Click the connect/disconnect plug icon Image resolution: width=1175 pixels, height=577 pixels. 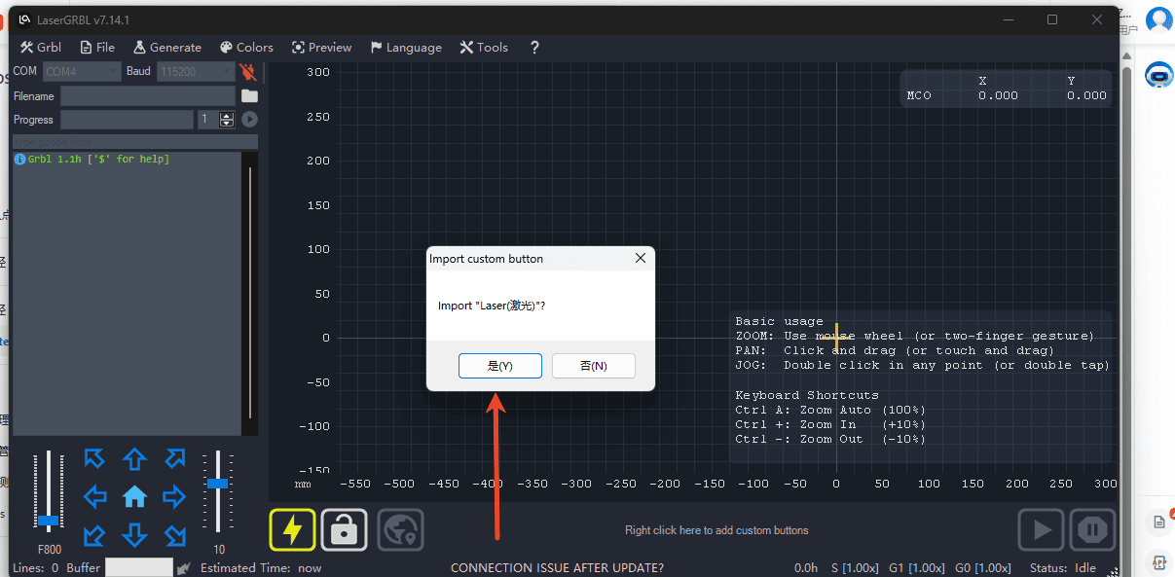tap(248, 71)
